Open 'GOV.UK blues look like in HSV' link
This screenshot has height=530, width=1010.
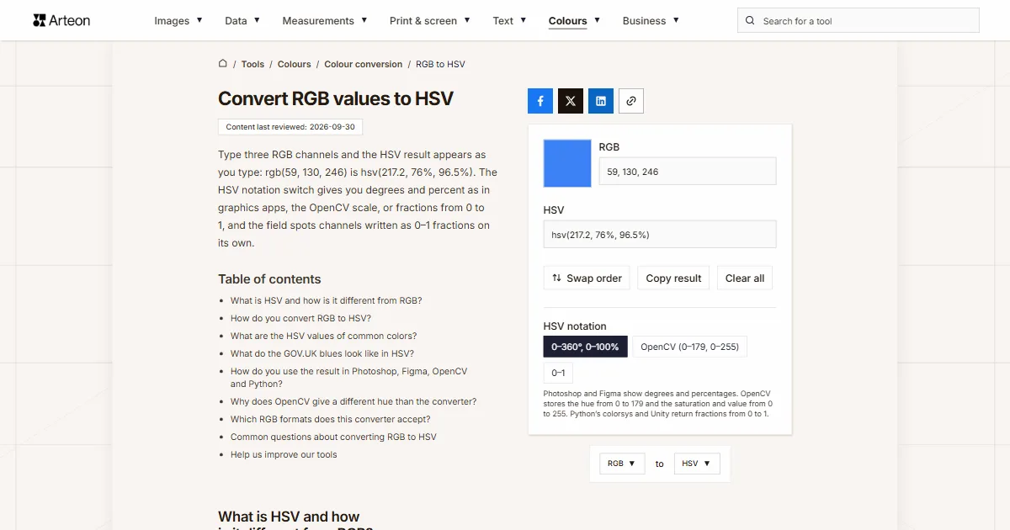(x=322, y=353)
